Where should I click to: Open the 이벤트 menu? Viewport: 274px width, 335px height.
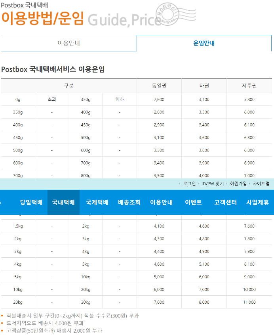tap(193, 202)
